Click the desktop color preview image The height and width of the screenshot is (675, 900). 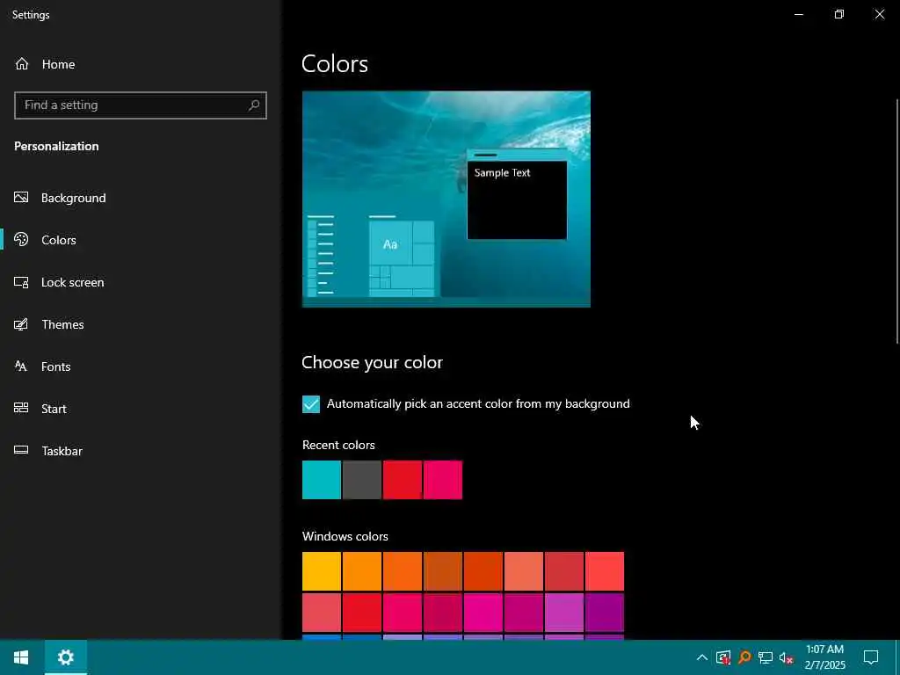click(446, 200)
